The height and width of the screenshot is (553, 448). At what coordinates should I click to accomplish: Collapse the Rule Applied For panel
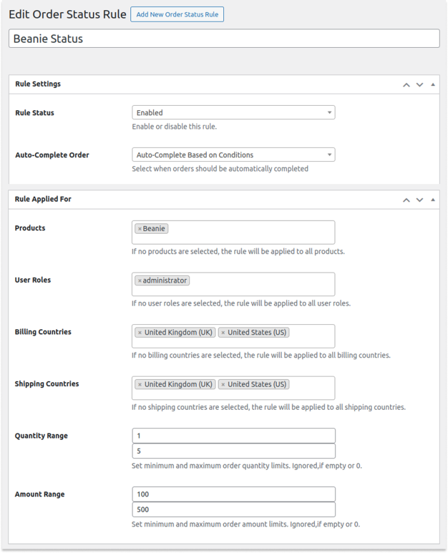(433, 200)
